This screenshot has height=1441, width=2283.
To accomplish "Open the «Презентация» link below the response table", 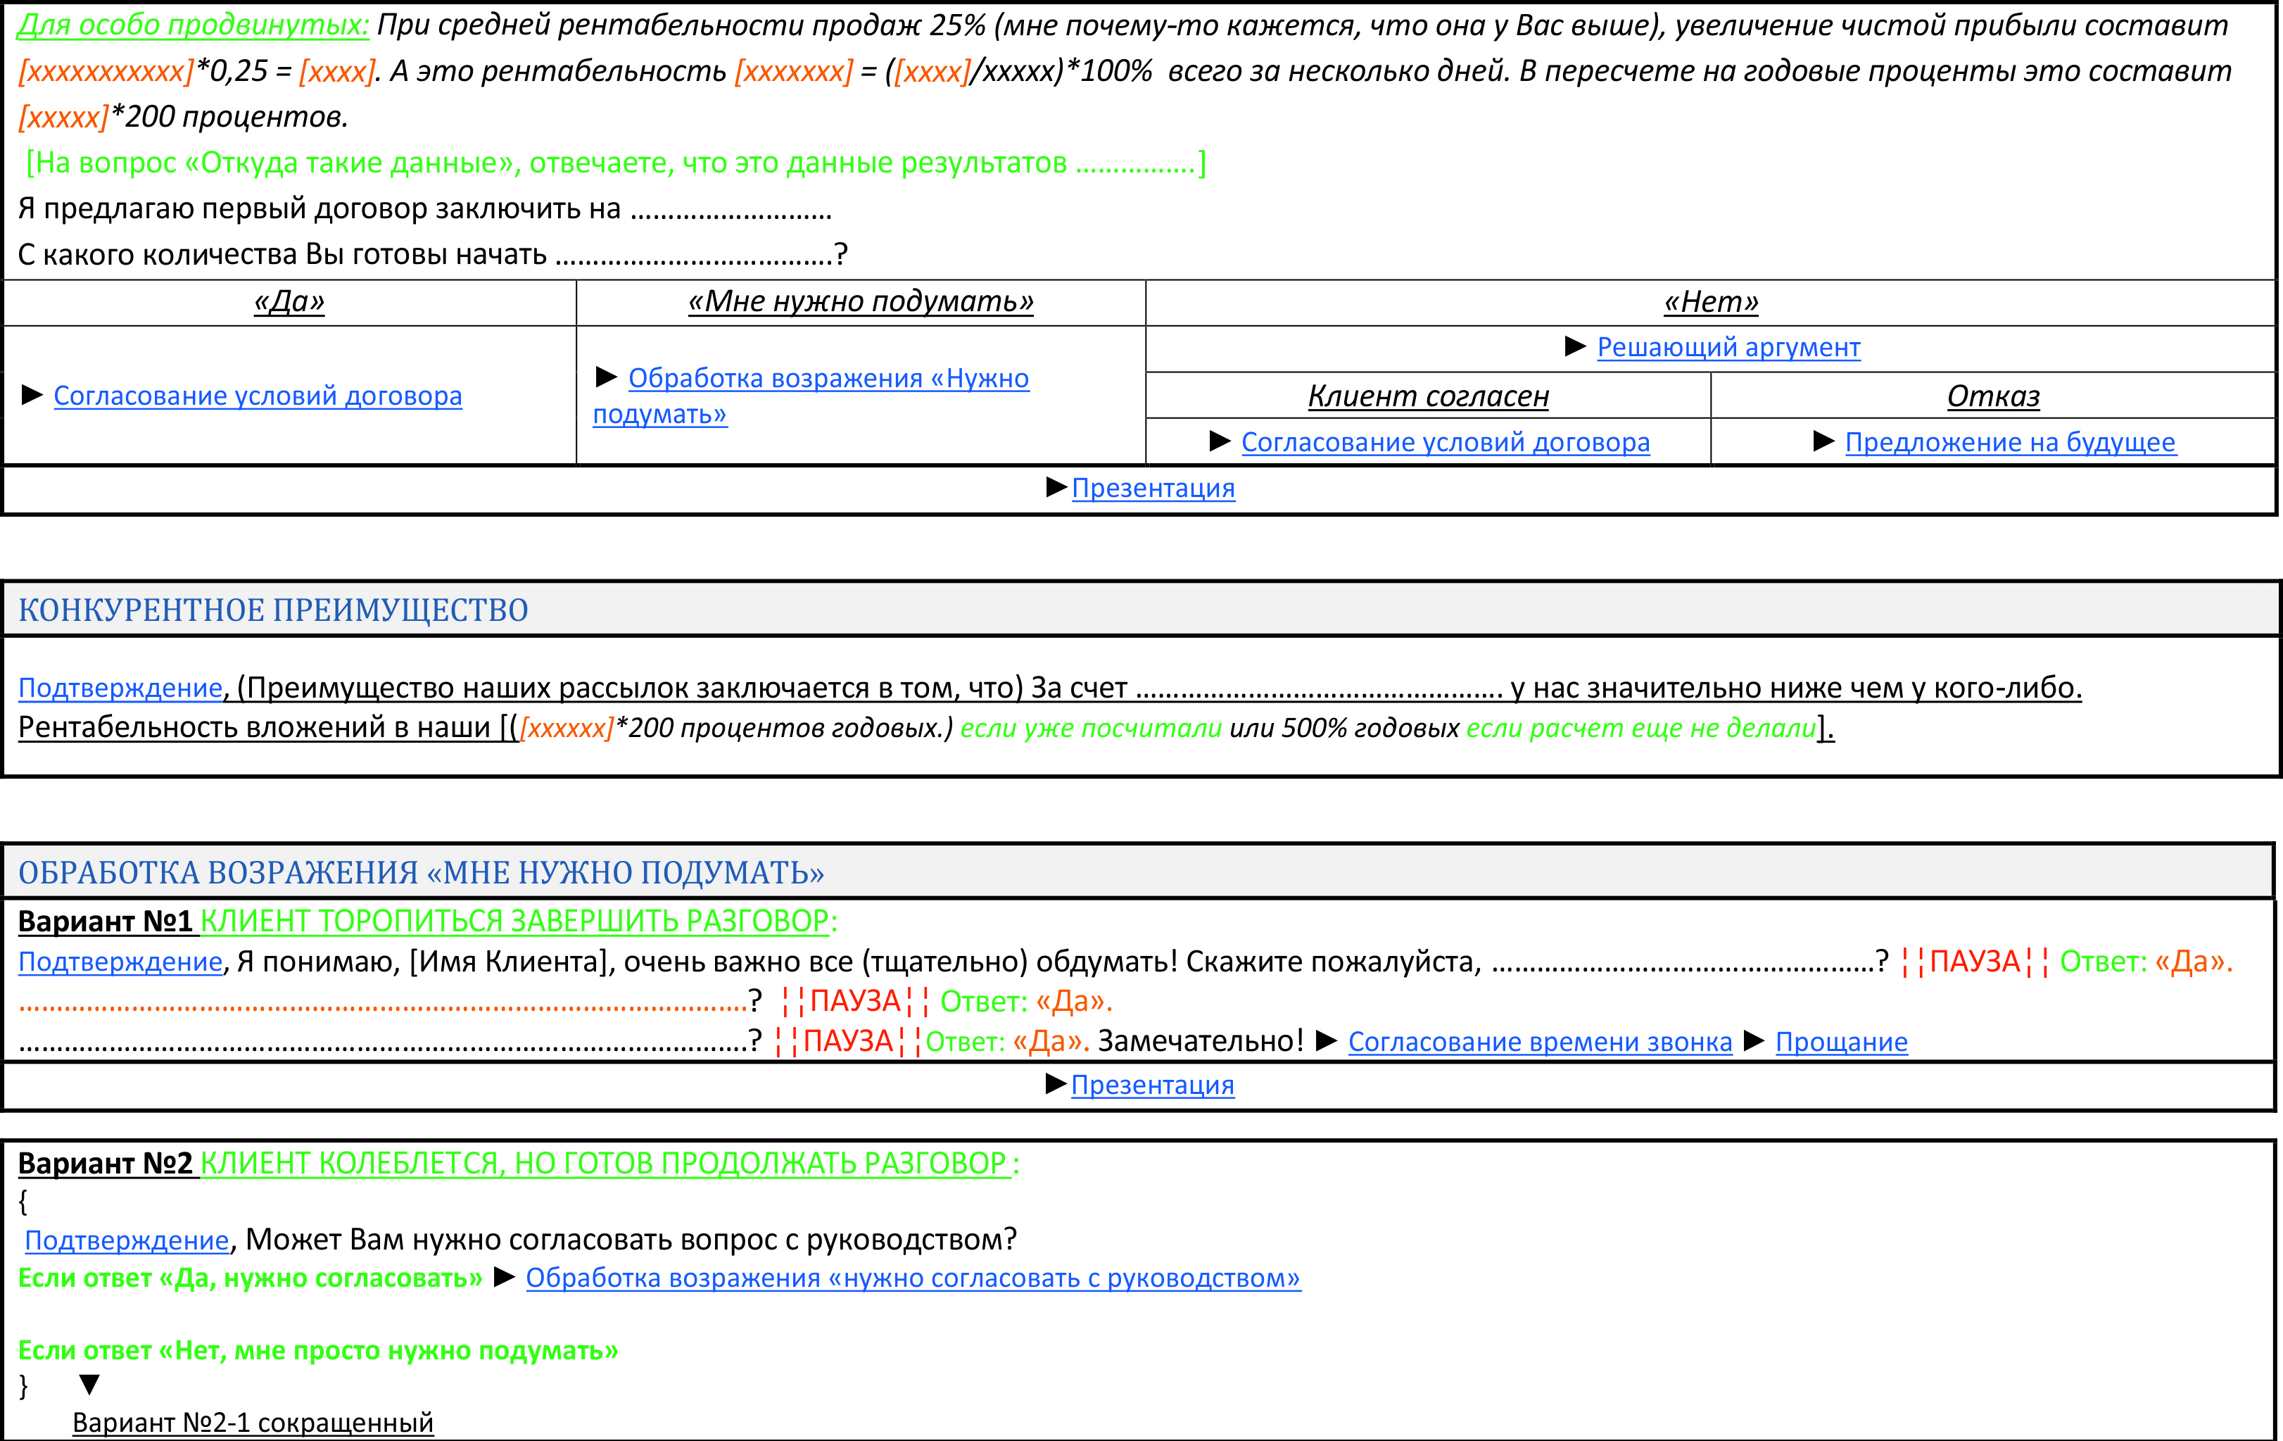I will [1153, 488].
